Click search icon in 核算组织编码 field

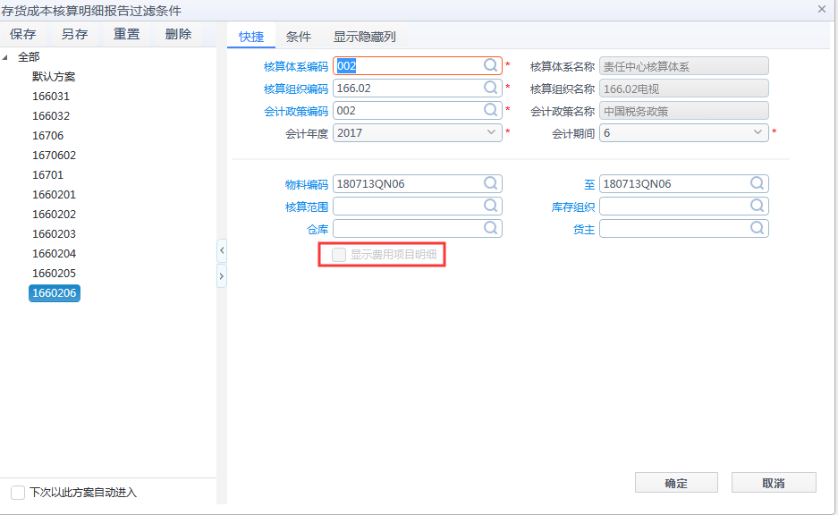[491, 88]
